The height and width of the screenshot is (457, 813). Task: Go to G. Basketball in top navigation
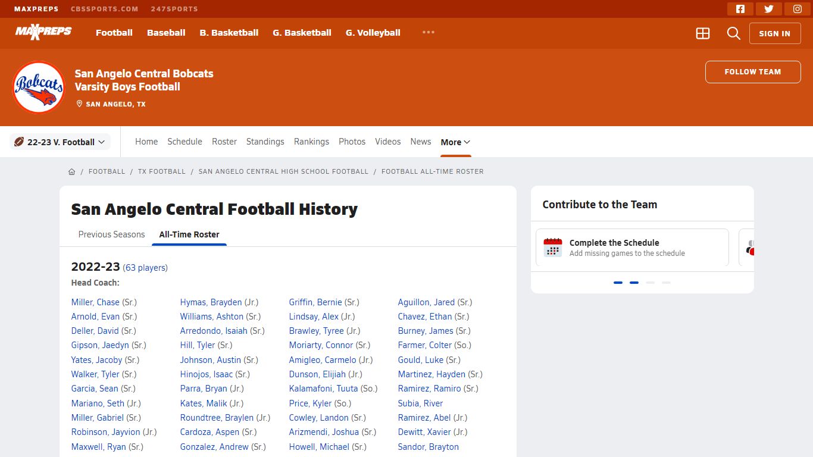click(302, 33)
